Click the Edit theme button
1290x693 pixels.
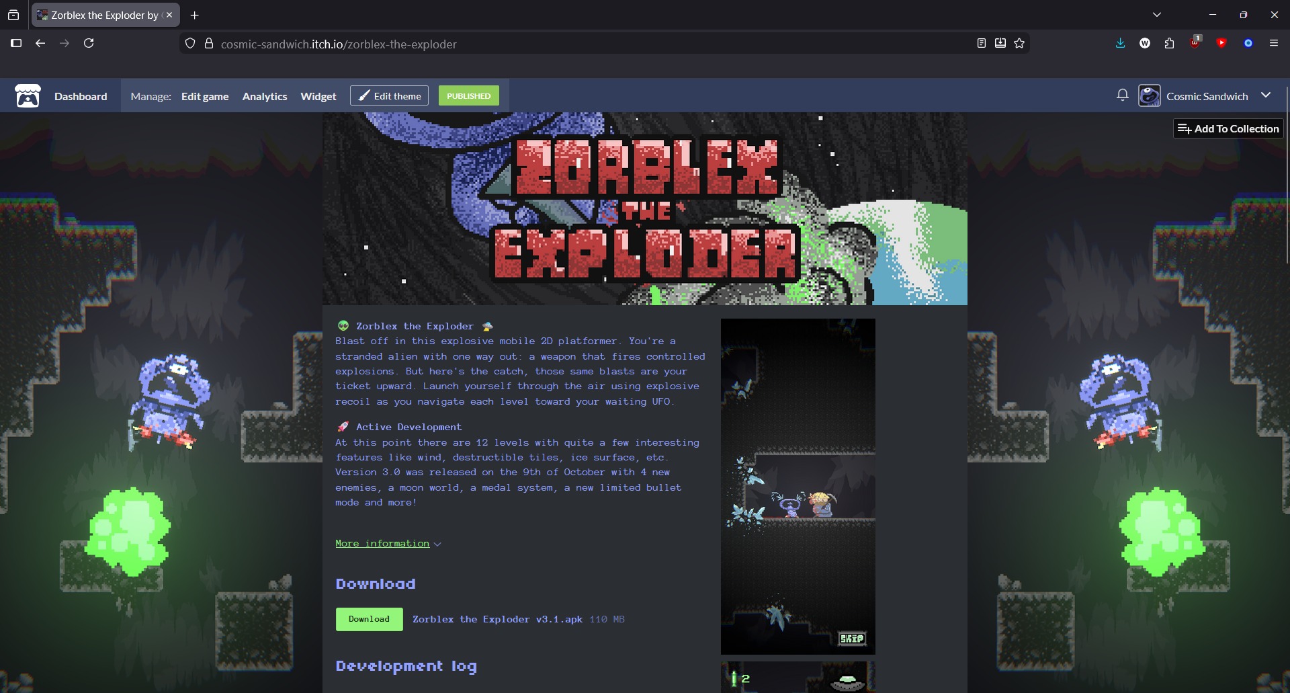pyautogui.click(x=389, y=95)
